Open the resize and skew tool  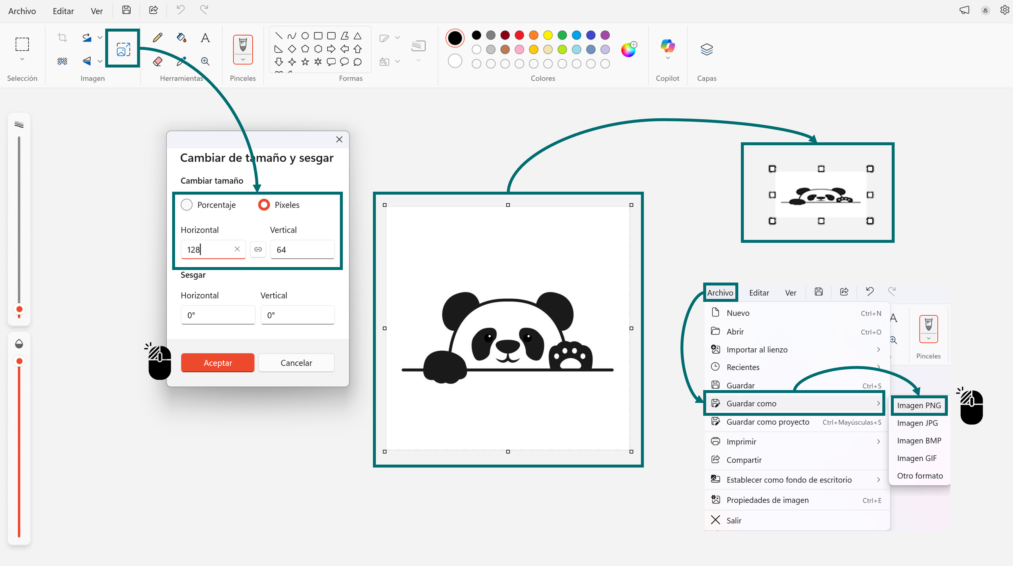[x=123, y=49]
